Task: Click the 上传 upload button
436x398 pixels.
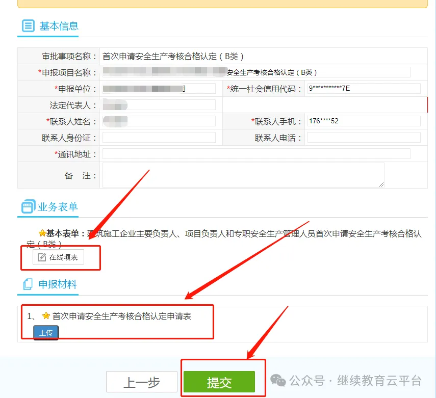Action: (46, 332)
